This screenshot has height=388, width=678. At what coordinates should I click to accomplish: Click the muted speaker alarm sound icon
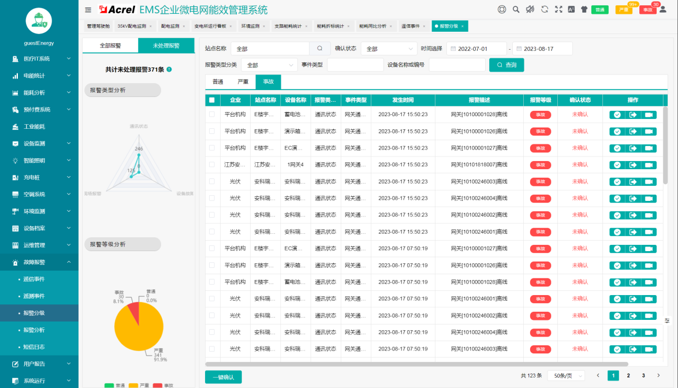click(x=530, y=9)
